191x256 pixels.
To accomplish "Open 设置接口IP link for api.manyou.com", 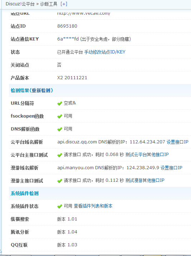I will click(171, 168).
